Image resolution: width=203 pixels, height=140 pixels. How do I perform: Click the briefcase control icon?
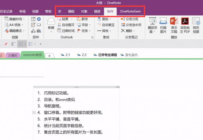point(39,31)
